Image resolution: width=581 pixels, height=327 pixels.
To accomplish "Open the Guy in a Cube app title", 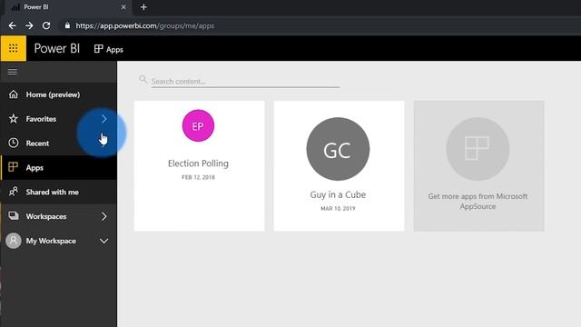I will [x=338, y=194].
